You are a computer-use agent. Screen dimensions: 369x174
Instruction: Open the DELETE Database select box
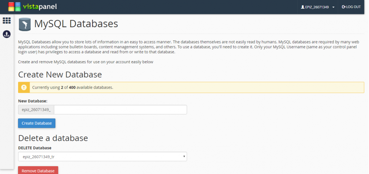[x=102, y=157]
